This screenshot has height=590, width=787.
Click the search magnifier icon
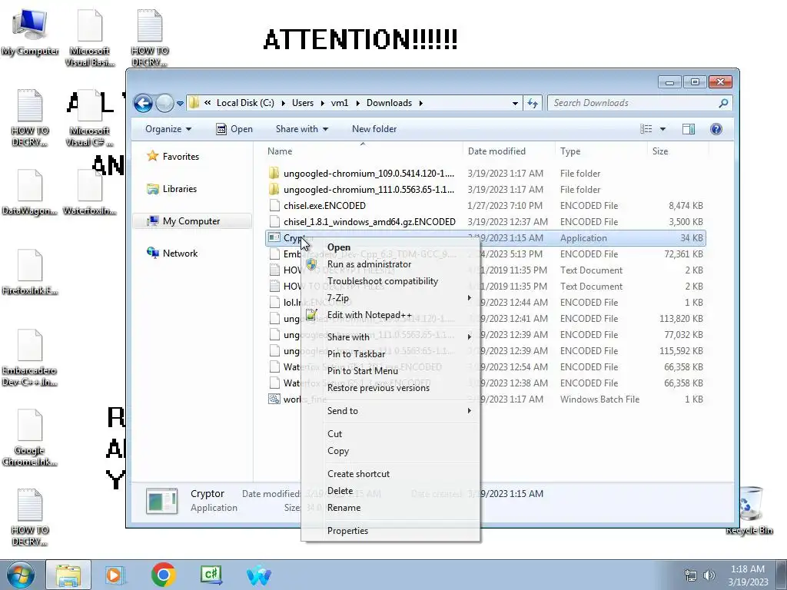pyautogui.click(x=723, y=103)
